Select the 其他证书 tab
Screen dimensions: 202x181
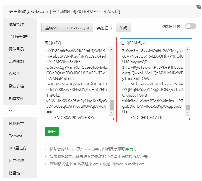[105, 28]
